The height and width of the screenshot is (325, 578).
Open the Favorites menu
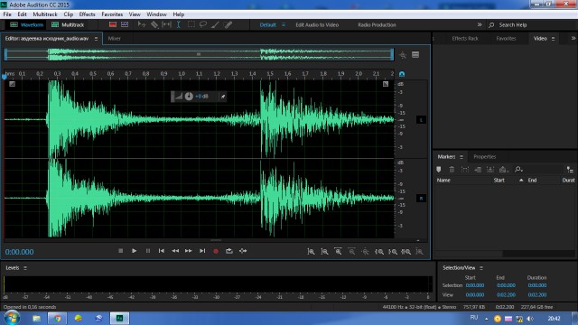click(112, 14)
